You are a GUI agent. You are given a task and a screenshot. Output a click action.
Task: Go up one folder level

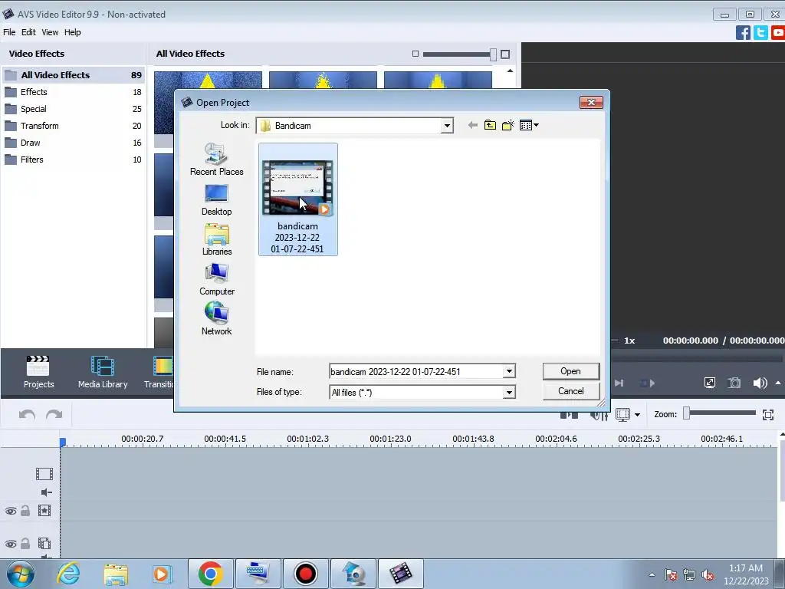[x=490, y=125]
